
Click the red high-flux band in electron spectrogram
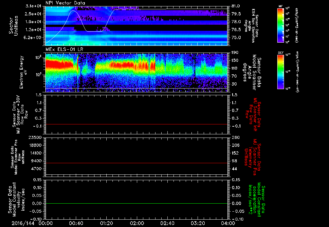click(60, 64)
